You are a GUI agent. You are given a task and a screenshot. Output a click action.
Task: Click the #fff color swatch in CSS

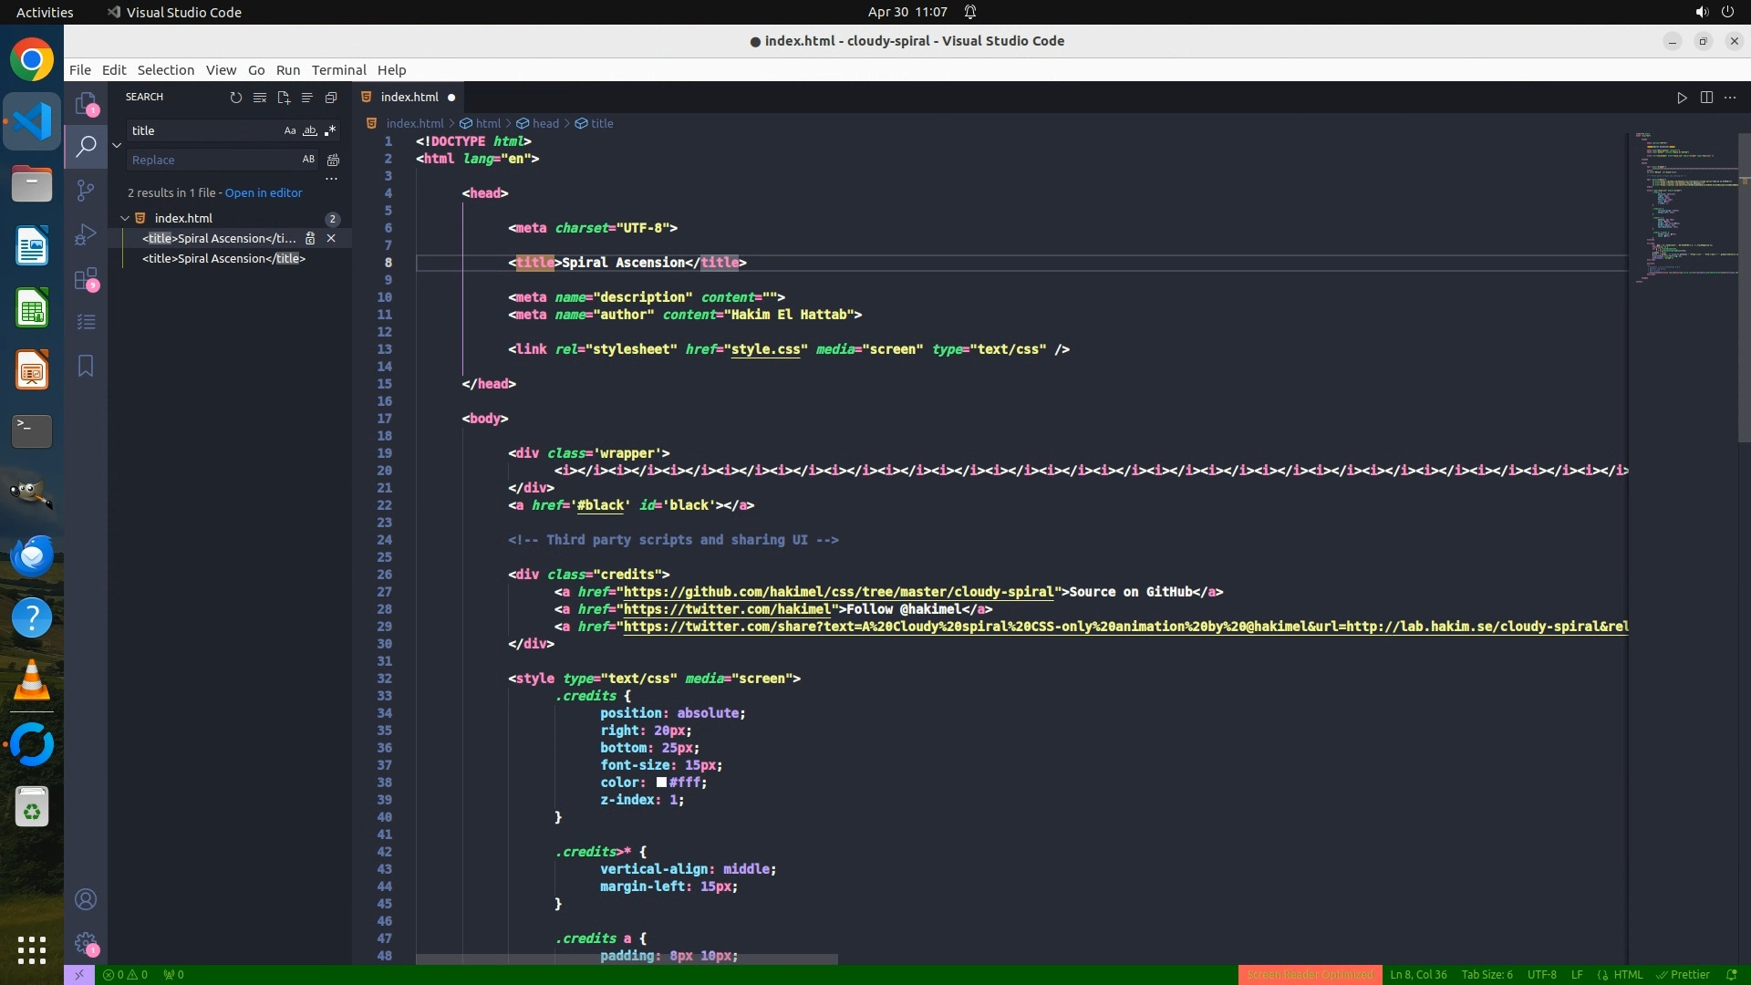coord(661,783)
